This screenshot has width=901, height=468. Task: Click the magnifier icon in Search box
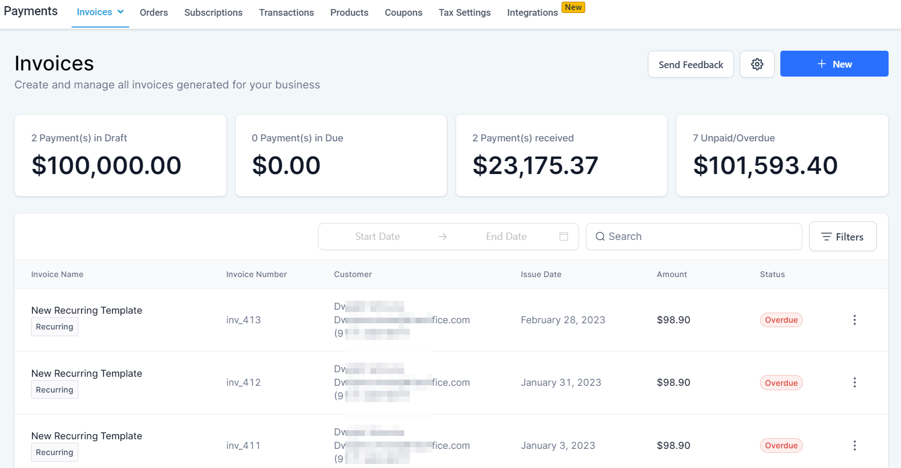(600, 237)
